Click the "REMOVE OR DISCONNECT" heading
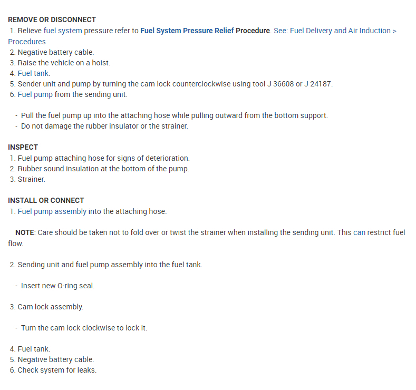 click(x=52, y=19)
